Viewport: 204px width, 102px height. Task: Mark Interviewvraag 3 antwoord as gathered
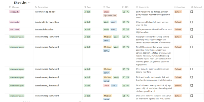point(192,69)
